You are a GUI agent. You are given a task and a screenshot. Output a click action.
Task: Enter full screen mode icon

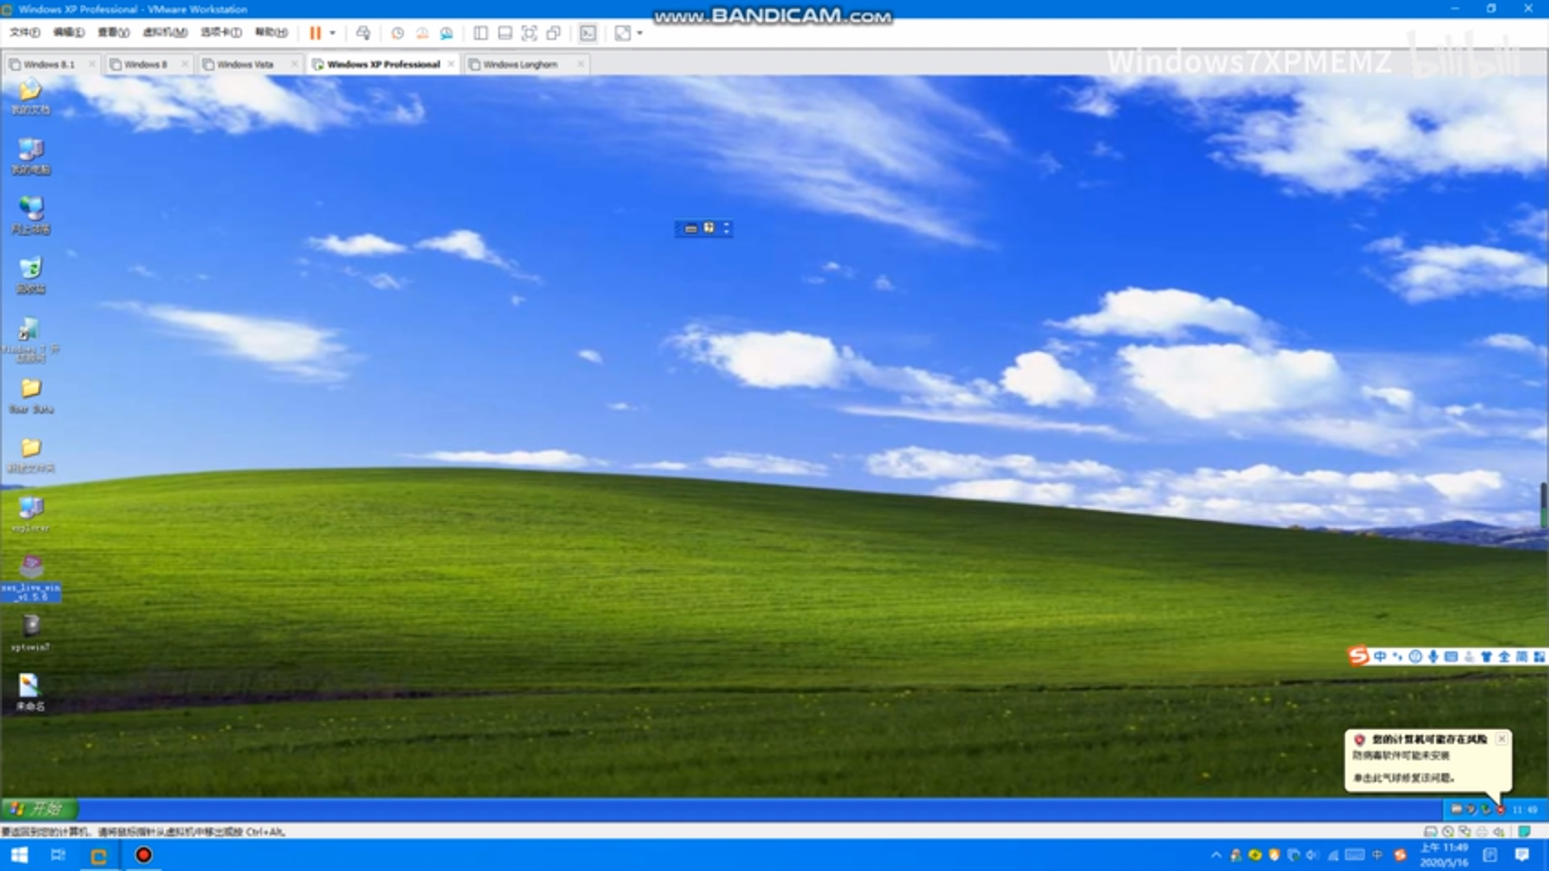[x=529, y=33]
